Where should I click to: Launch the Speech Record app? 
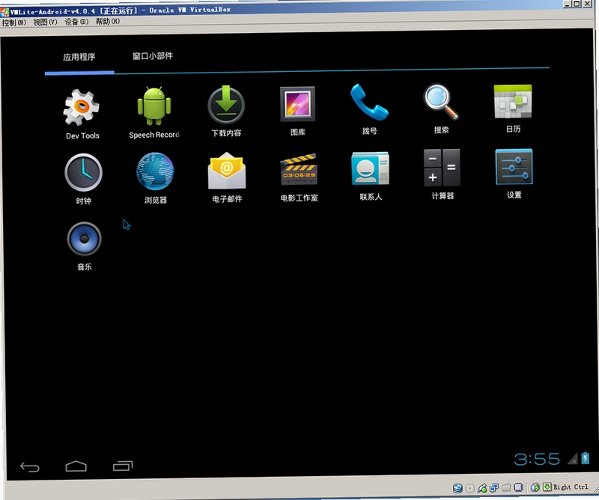[154, 106]
